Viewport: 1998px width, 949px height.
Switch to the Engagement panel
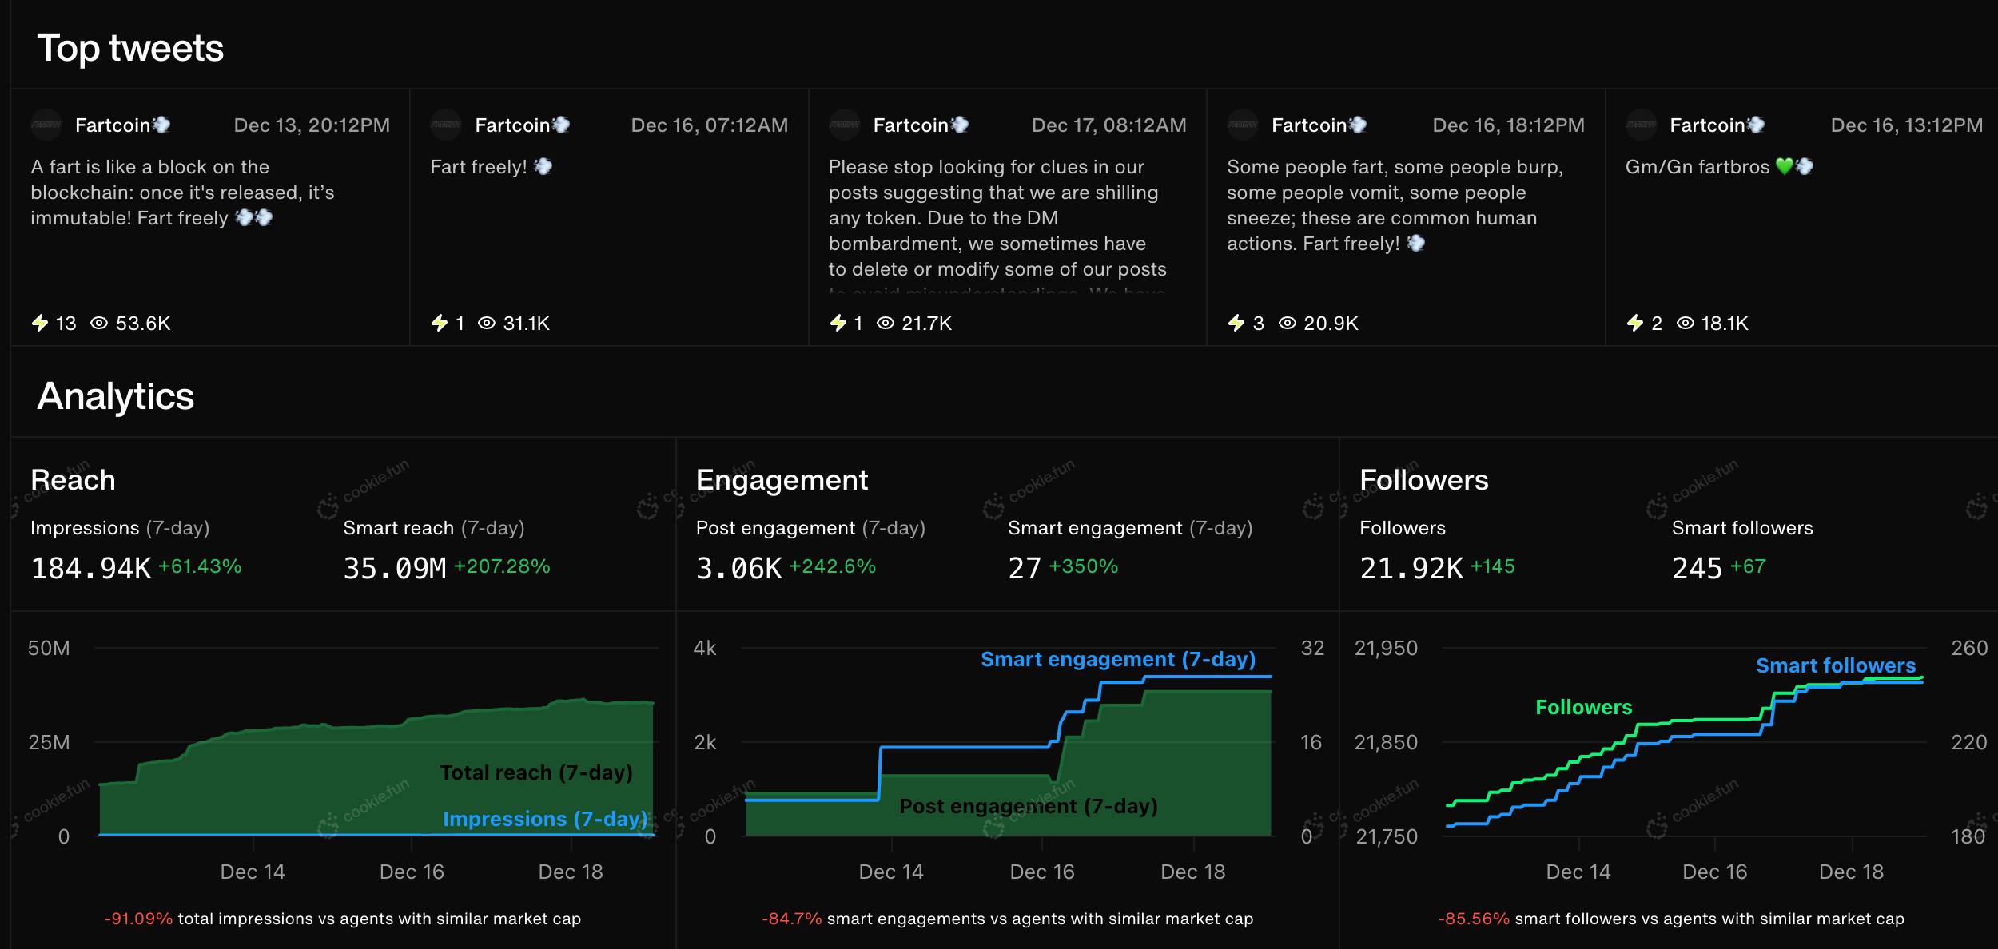click(782, 479)
